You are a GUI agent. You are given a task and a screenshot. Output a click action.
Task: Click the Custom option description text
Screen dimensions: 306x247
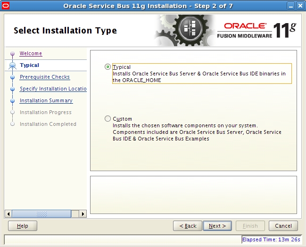197,132
